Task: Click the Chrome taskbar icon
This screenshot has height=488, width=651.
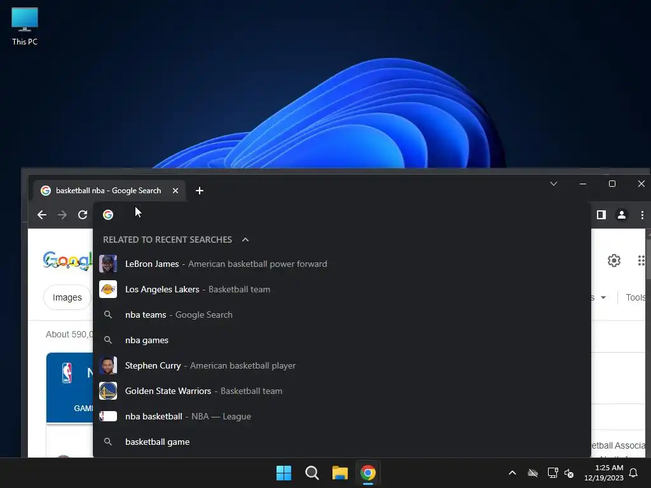Action: (368, 473)
